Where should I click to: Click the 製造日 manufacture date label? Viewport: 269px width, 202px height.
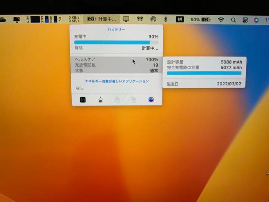click(x=173, y=84)
